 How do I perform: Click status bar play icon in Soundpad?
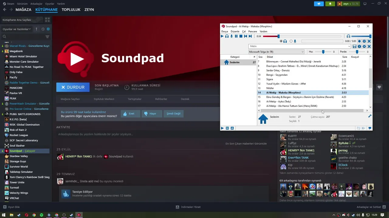point(222,128)
